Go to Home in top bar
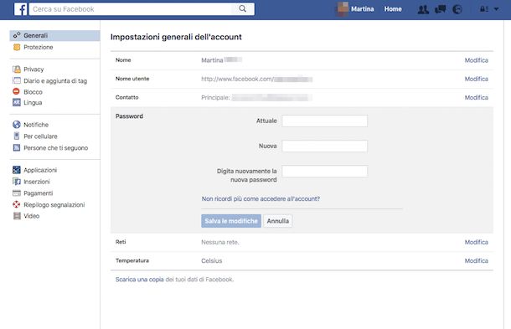This screenshot has width=511, height=329. [393, 9]
